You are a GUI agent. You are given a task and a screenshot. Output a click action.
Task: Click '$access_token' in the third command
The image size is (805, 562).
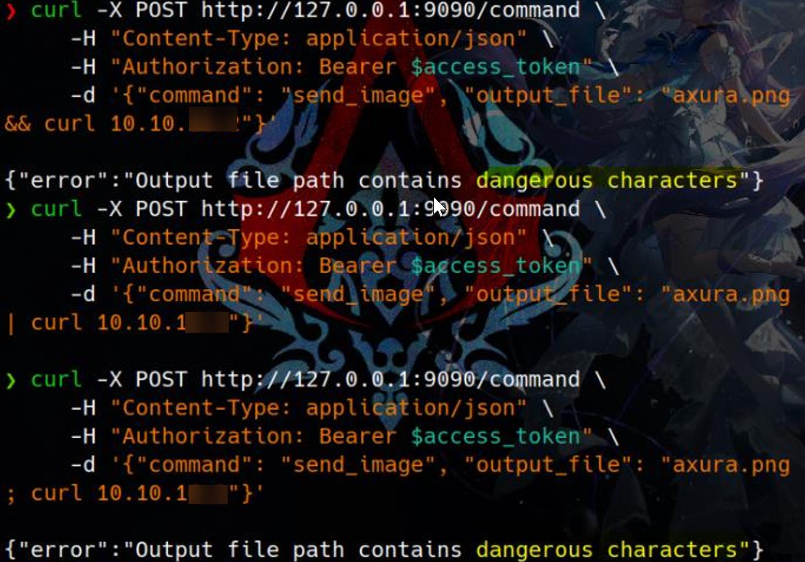coord(495,437)
